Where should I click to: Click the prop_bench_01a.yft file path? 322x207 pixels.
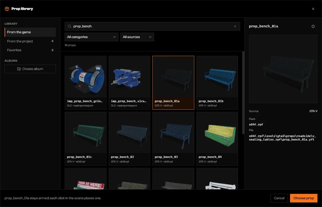pyautogui.click(x=283, y=138)
